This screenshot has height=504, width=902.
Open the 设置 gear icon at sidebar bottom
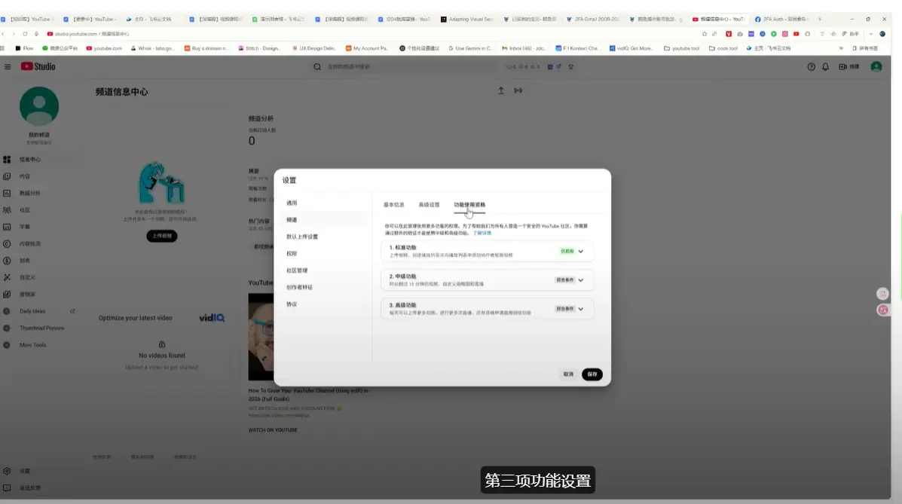coord(7,471)
